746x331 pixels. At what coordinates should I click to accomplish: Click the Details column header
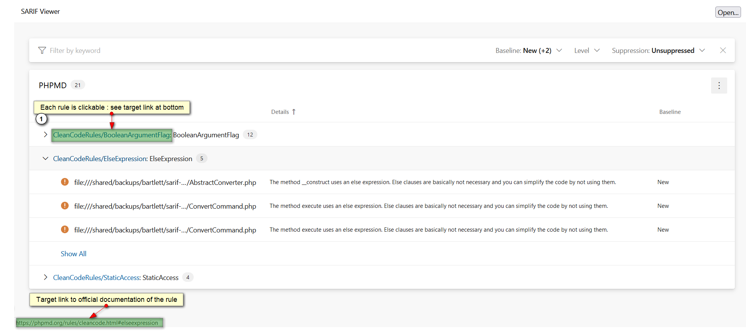click(280, 112)
